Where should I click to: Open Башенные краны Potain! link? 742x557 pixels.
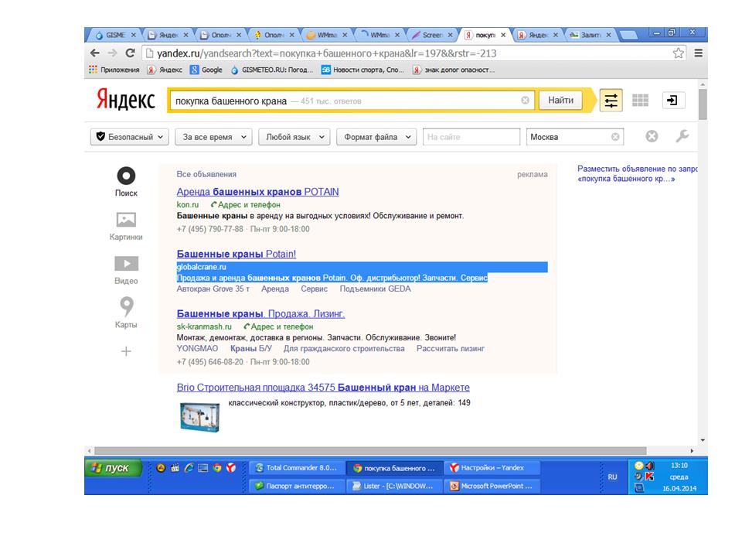tap(237, 254)
